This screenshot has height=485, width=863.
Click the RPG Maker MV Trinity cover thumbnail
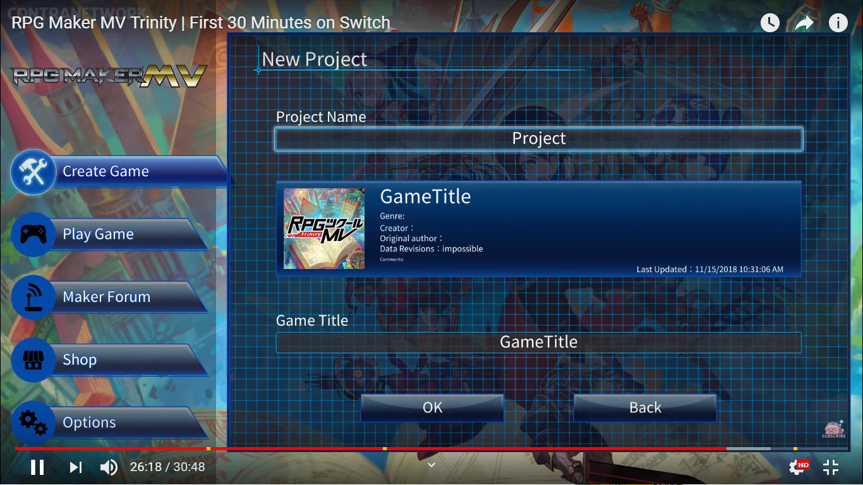coord(324,229)
